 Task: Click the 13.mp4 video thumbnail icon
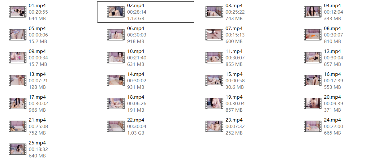click(x=18, y=80)
